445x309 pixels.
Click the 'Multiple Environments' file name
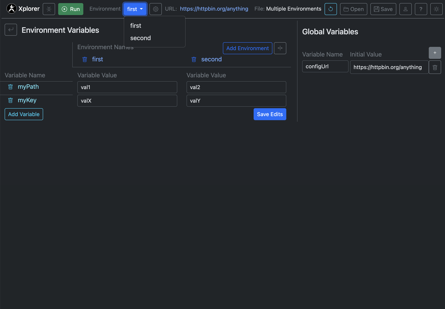pyautogui.click(x=294, y=9)
